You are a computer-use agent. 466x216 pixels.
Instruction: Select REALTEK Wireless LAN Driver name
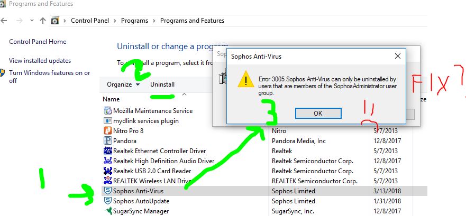coord(152,181)
